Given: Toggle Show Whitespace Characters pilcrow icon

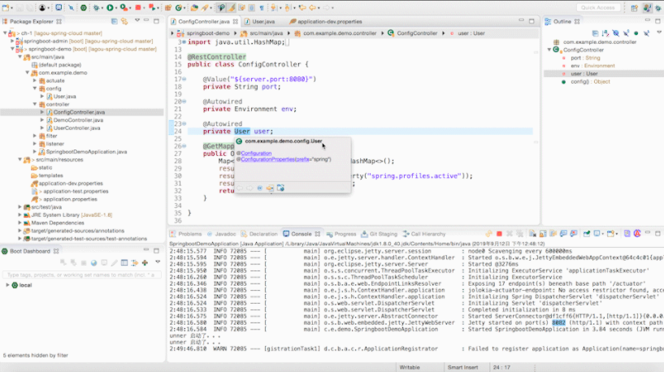Looking at the screenshot, I should 262,7.
